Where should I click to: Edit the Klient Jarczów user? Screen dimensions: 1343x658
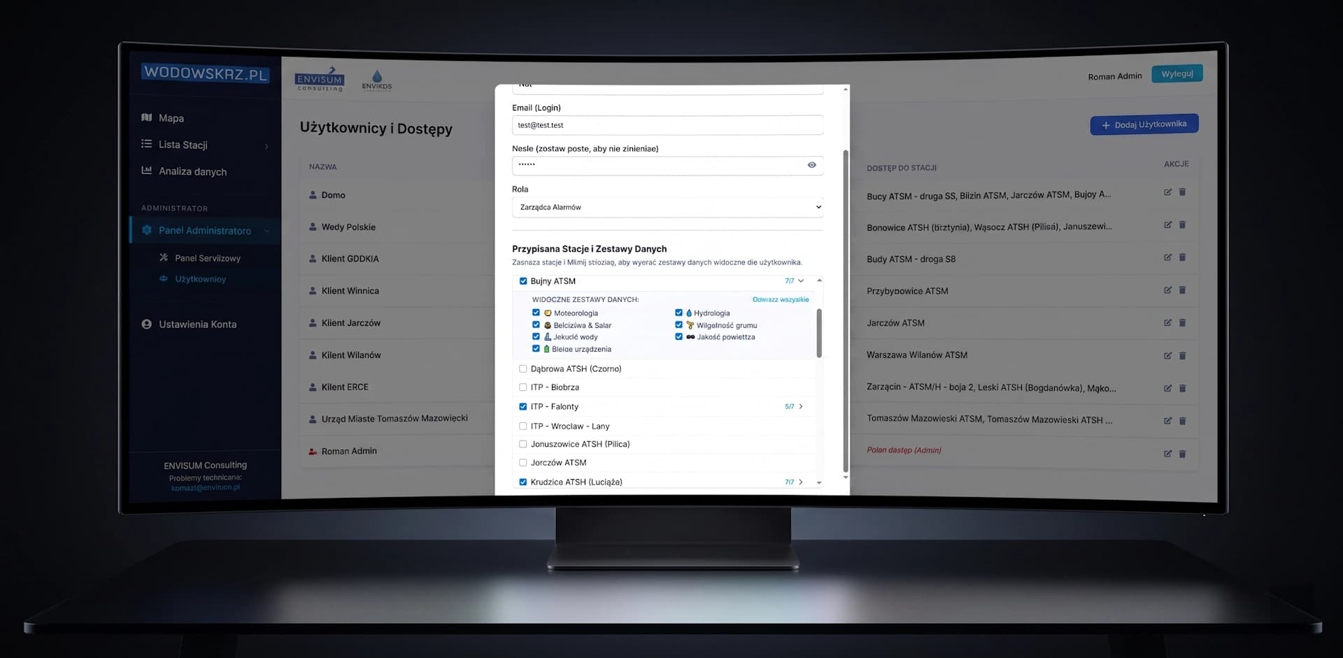click(1167, 323)
